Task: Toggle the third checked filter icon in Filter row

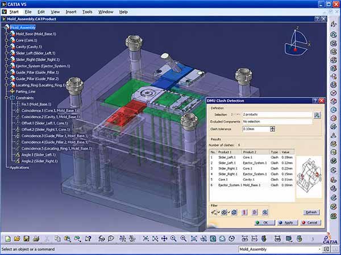Action: 234,212
